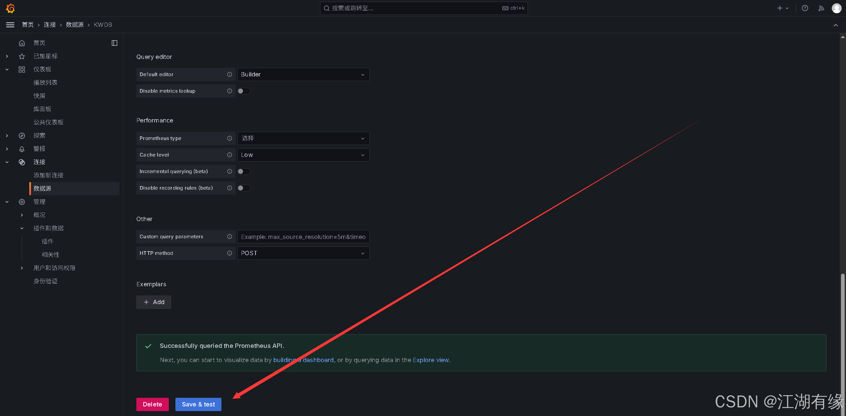Collapse the 连接 section
This screenshot has width=846, height=416.
click(7, 162)
